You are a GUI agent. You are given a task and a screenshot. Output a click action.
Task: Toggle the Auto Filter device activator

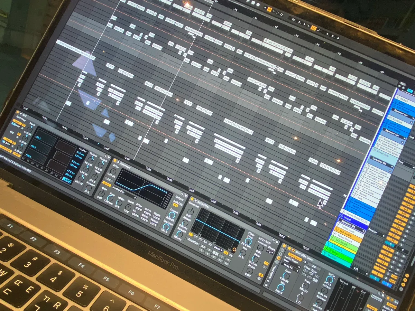click(x=192, y=199)
